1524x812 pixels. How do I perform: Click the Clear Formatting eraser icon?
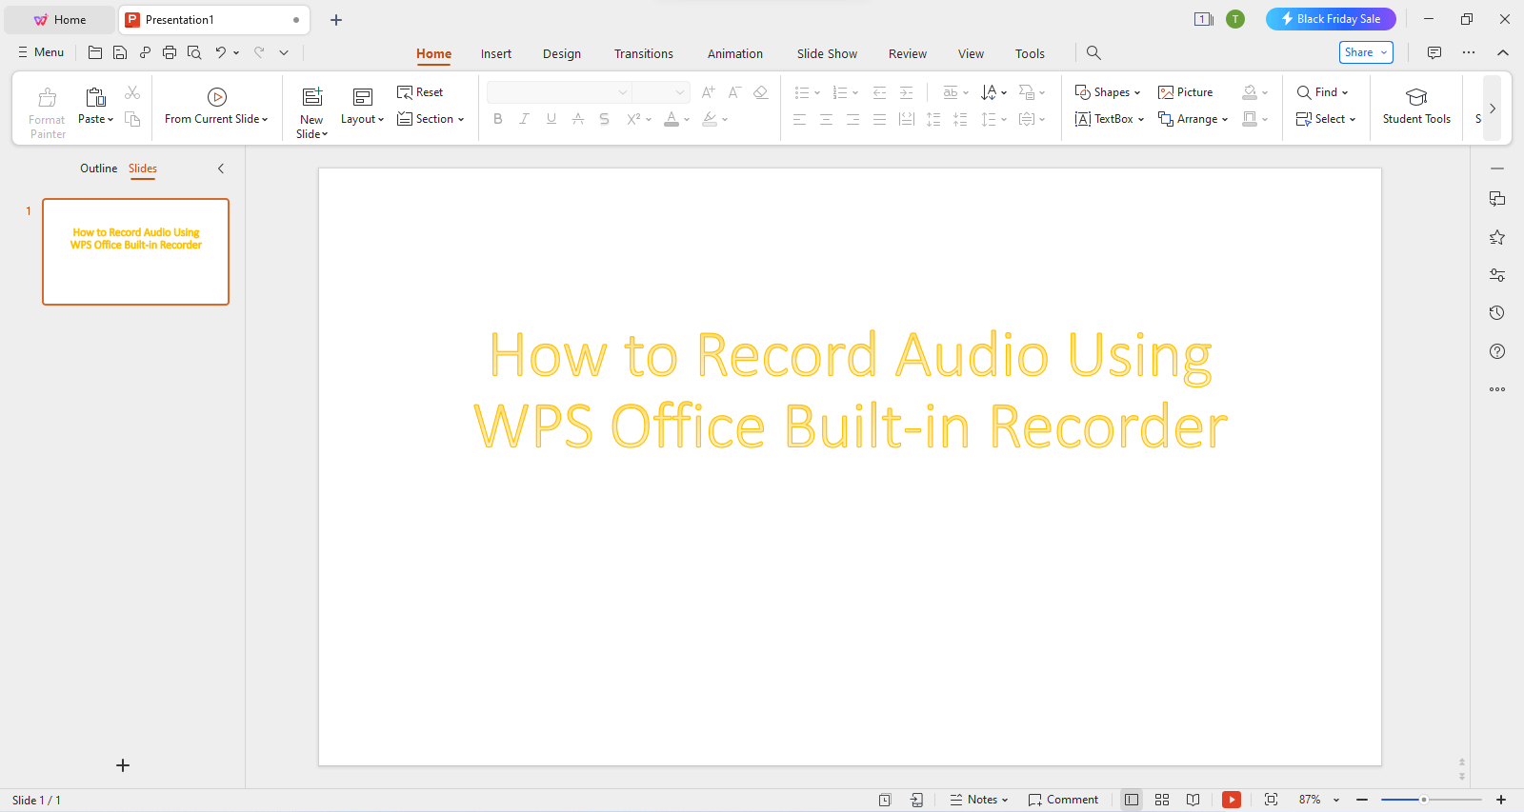pyautogui.click(x=760, y=92)
